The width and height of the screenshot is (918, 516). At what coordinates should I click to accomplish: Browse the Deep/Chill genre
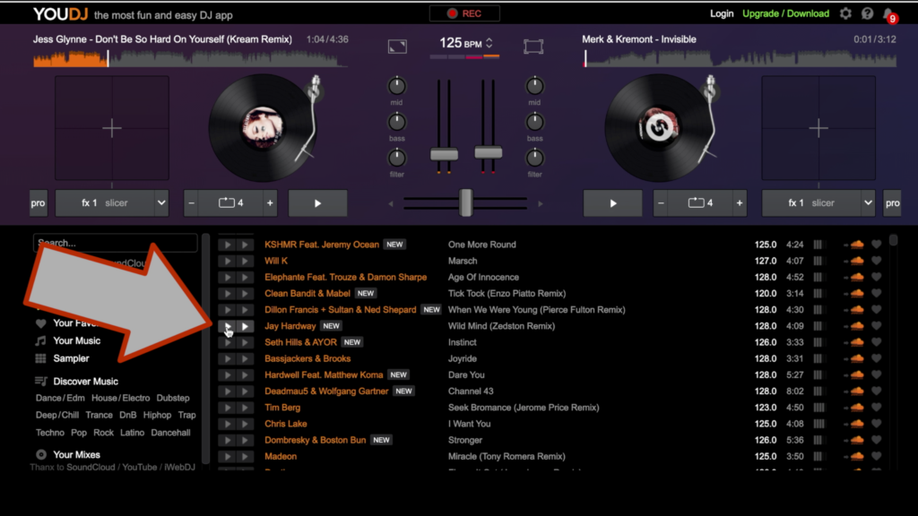click(x=57, y=415)
